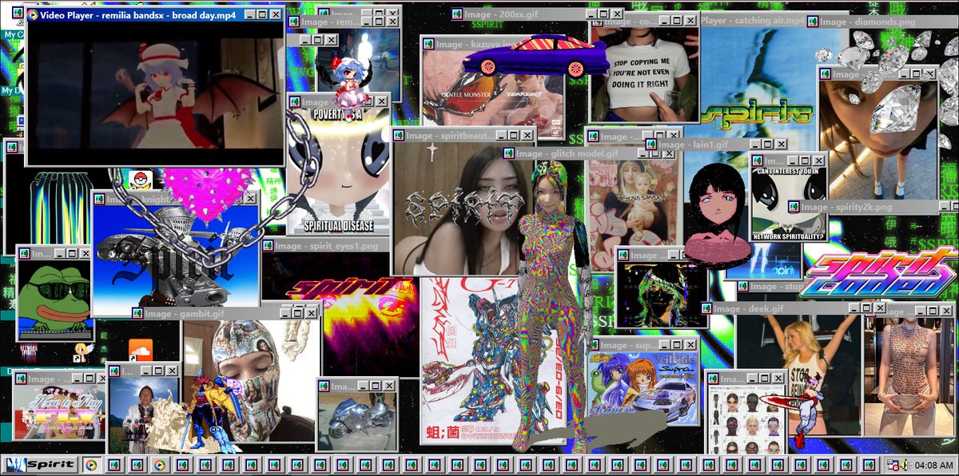Open the Pokeball desktop shortcut
This screenshot has height=476, width=959.
(141, 180)
